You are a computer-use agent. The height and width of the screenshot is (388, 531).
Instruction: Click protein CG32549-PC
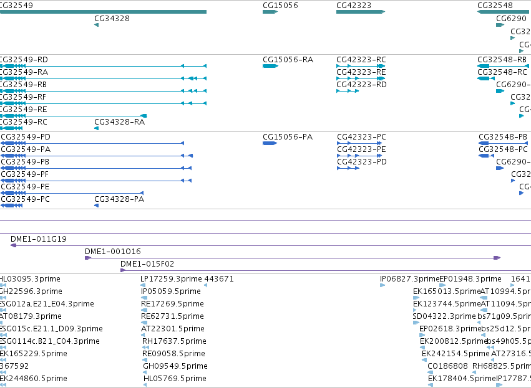11,206
